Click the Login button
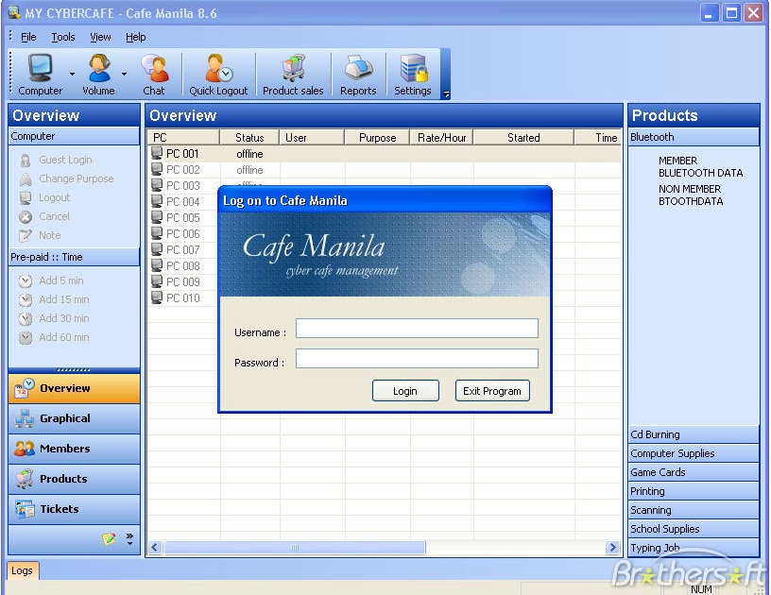The image size is (771, 595). [x=405, y=390]
